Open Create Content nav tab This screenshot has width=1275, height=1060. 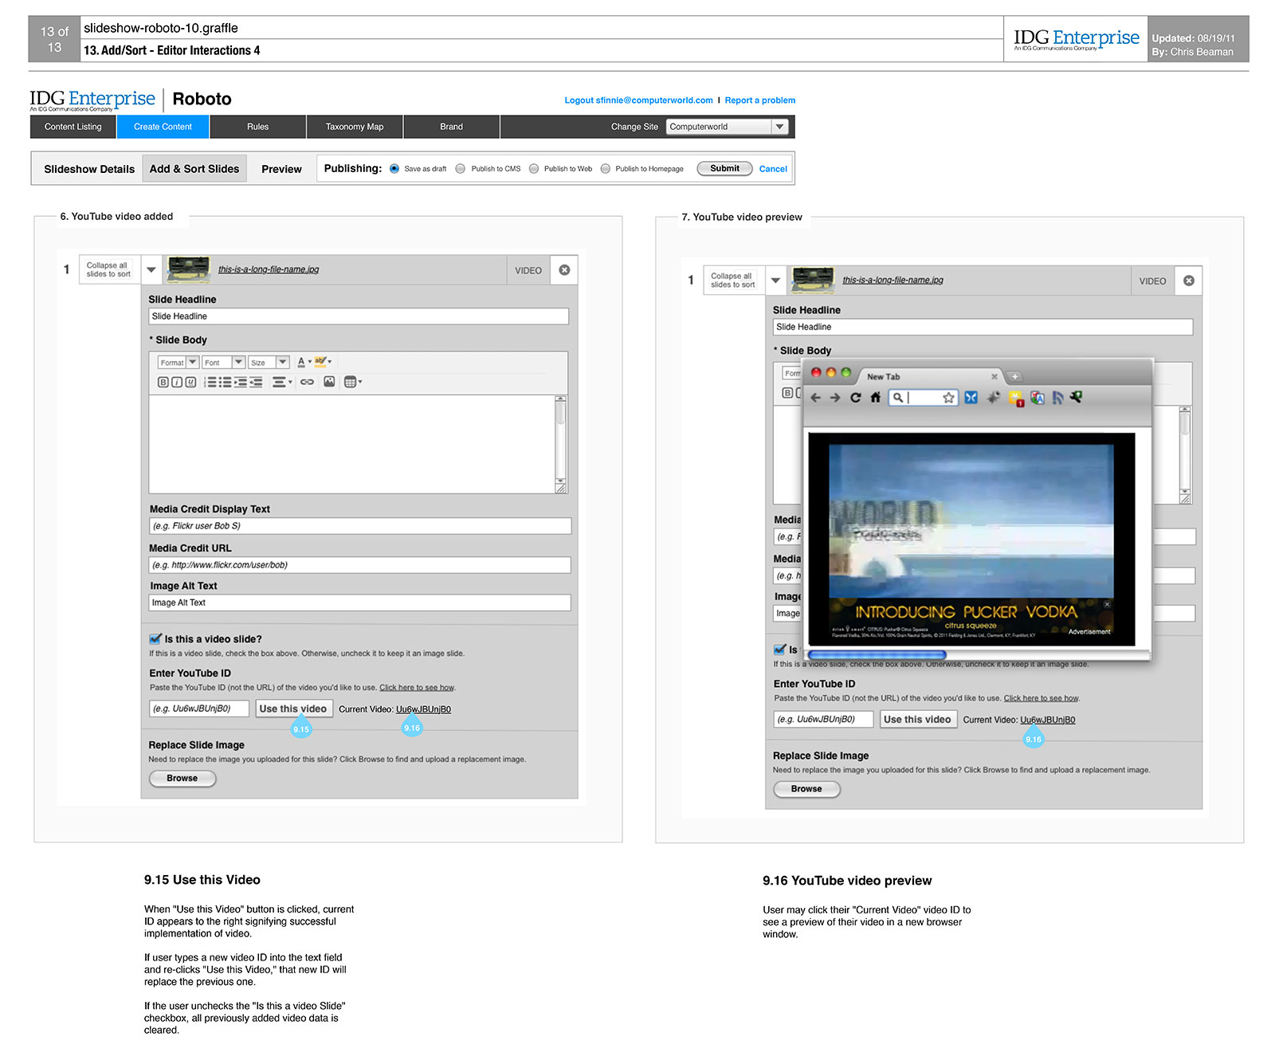click(163, 127)
